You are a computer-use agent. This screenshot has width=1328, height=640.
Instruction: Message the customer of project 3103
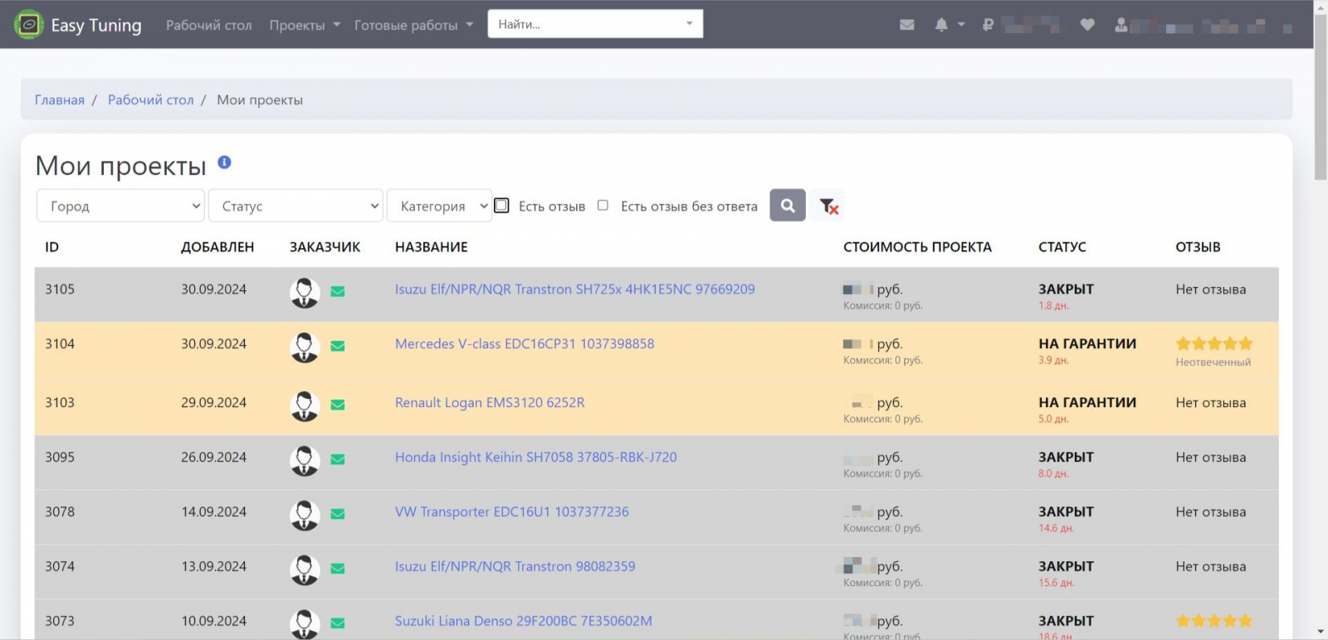click(338, 405)
